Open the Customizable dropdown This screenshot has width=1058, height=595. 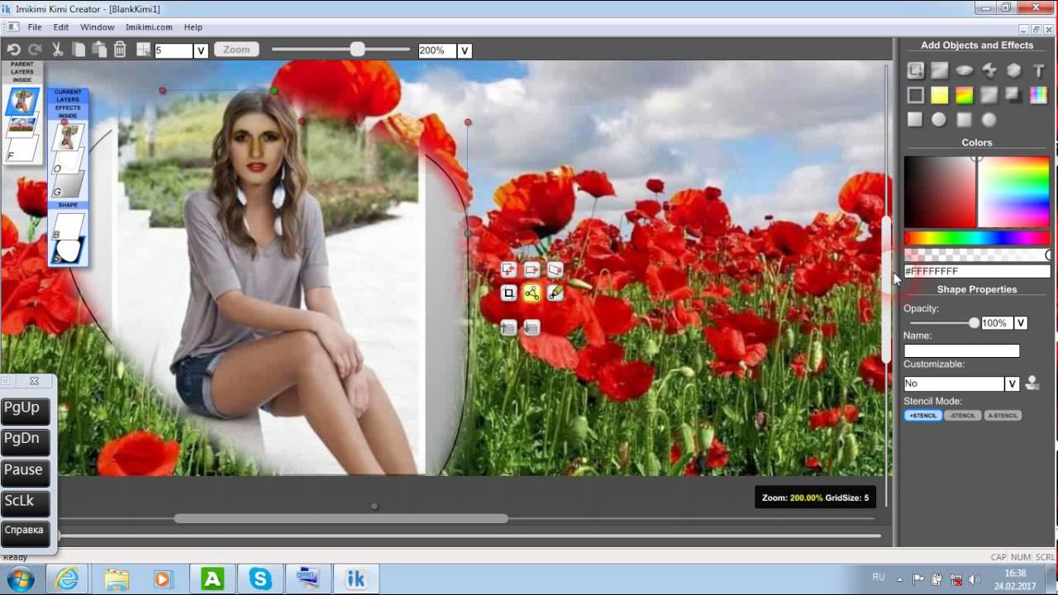point(1012,383)
